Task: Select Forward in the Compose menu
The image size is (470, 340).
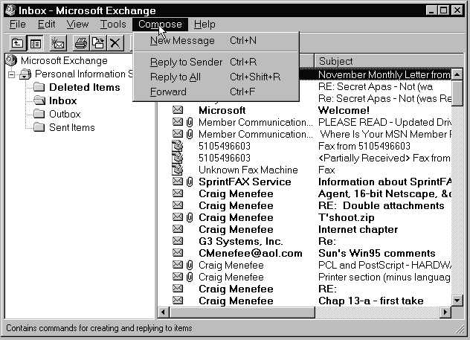Action: [x=168, y=92]
